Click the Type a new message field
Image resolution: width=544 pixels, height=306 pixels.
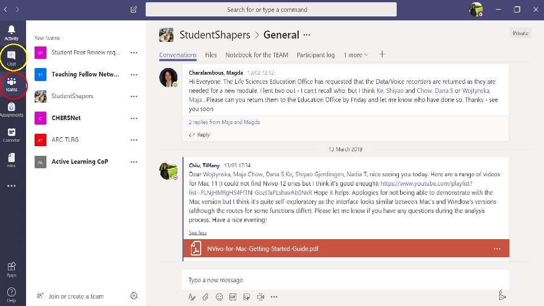[346, 280]
